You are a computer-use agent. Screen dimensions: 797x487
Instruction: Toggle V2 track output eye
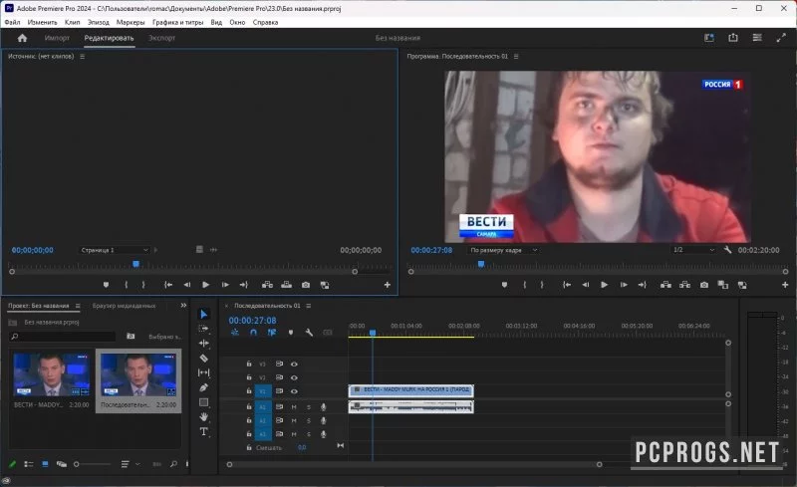coord(294,377)
